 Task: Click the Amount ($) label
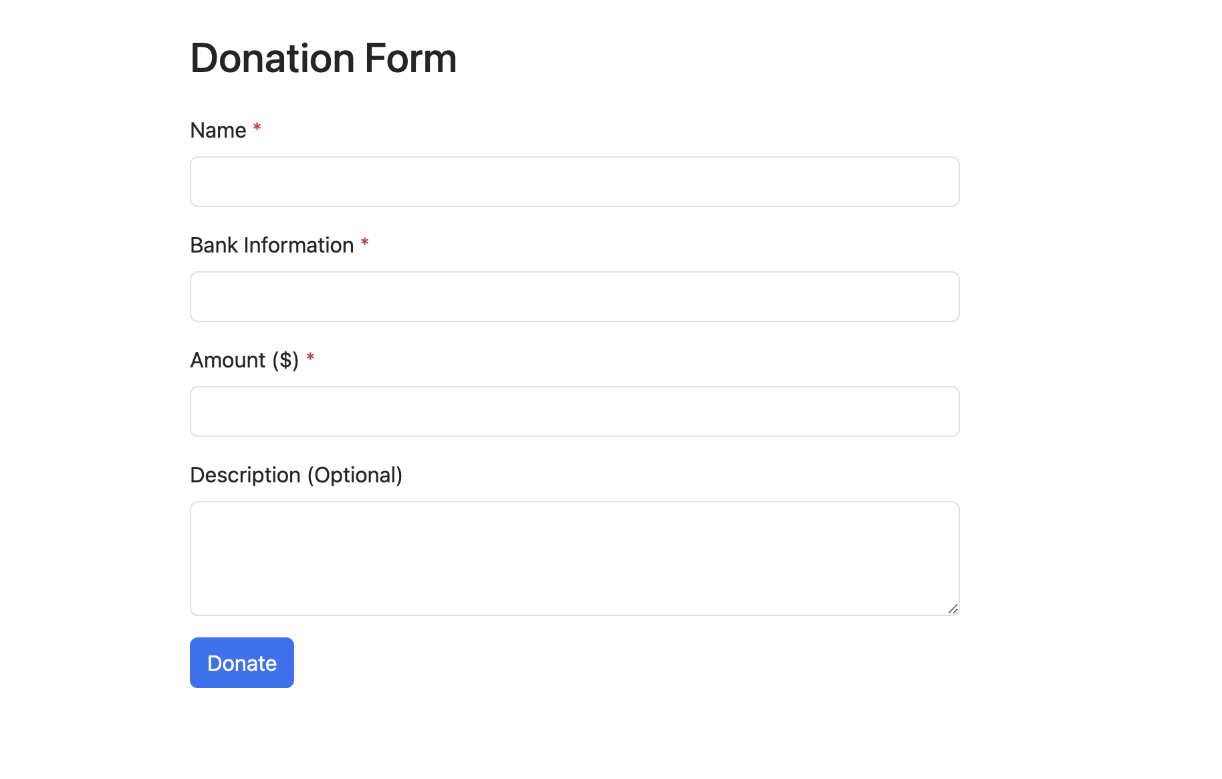245,359
